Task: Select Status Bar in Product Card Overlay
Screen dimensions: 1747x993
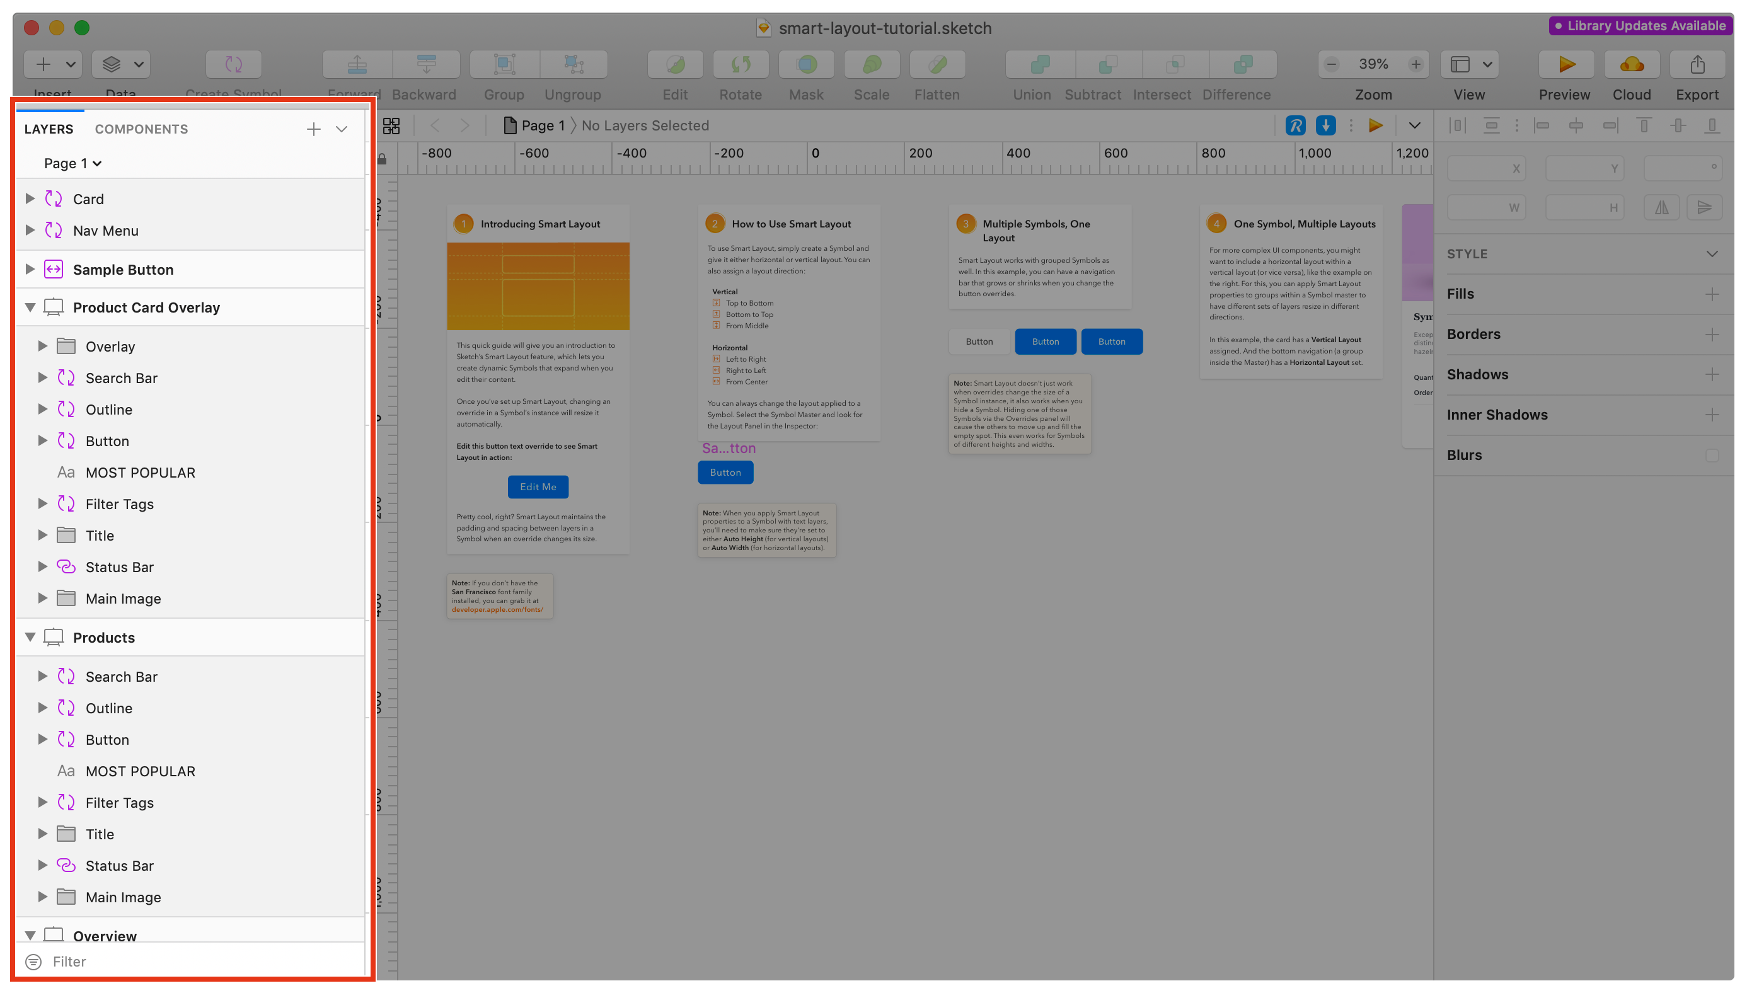Action: [191, 566]
